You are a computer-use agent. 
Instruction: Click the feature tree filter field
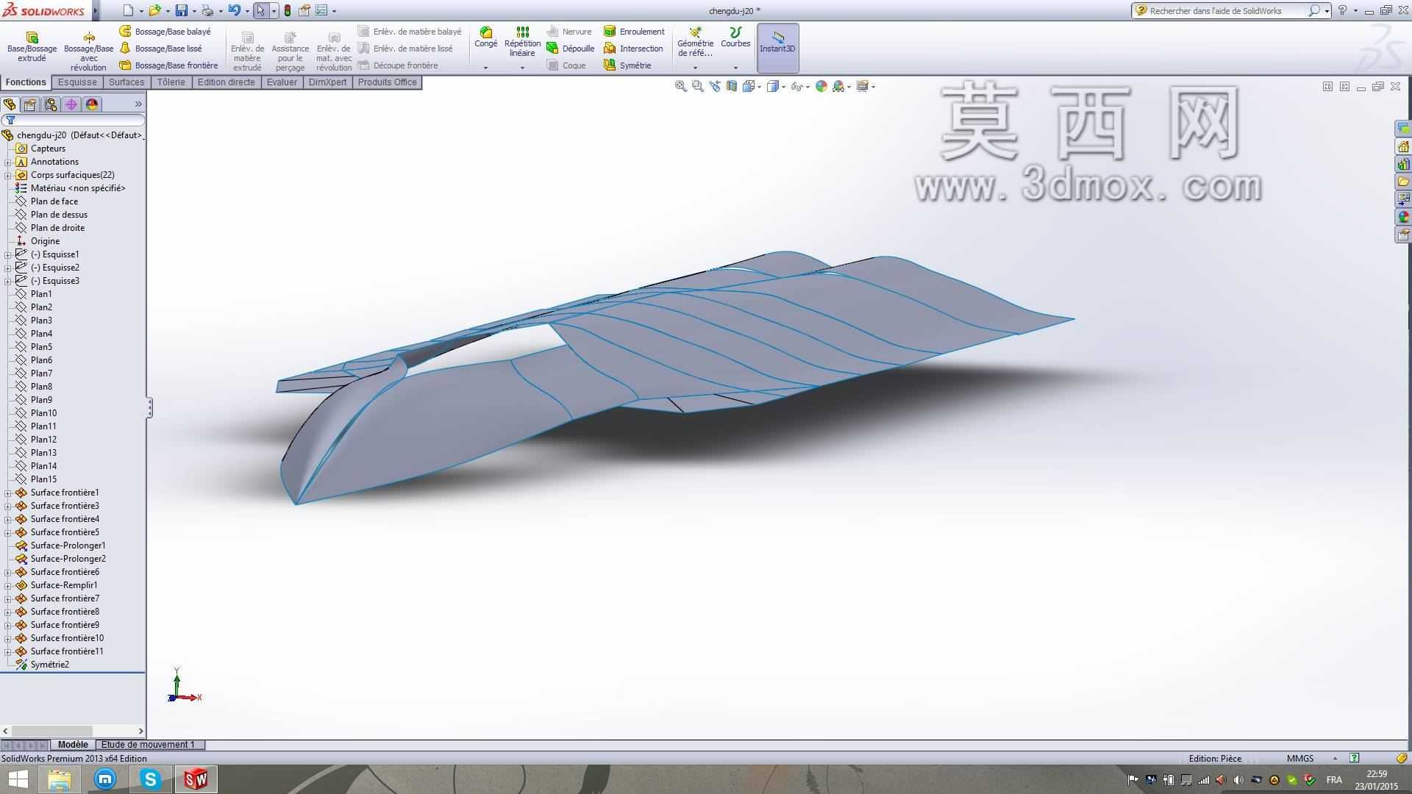pyautogui.click(x=74, y=120)
